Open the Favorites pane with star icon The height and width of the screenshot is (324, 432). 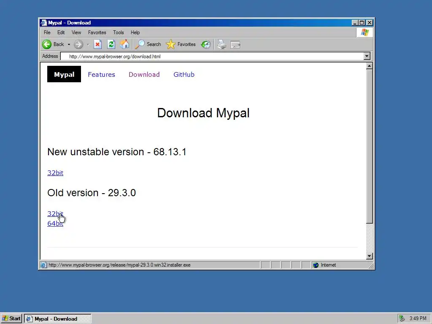(181, 44)
